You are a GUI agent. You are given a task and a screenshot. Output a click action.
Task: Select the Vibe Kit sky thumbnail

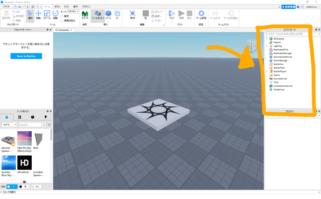click(24, 138)
